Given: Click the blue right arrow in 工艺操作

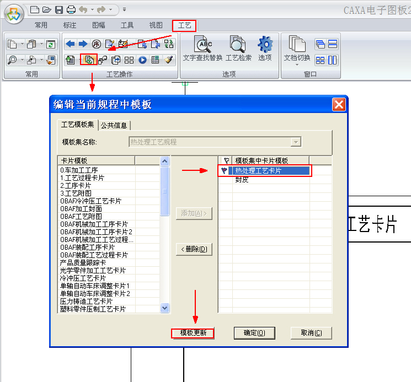Looking at the screenshot, I should click(83, 44).
